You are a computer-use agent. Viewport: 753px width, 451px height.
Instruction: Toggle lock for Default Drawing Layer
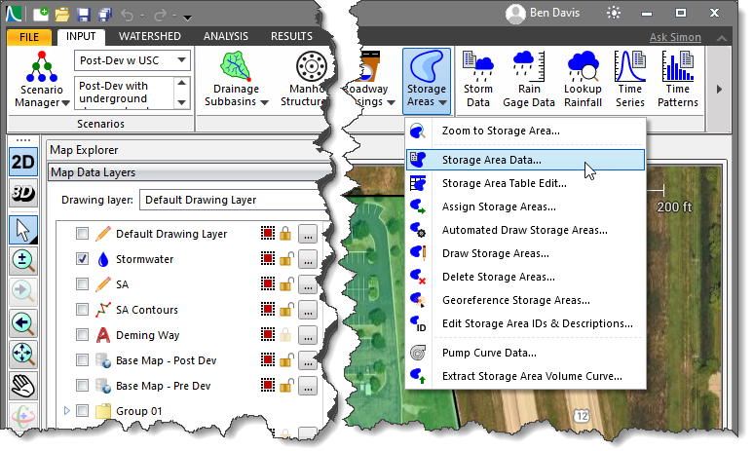tap(285, 234)
